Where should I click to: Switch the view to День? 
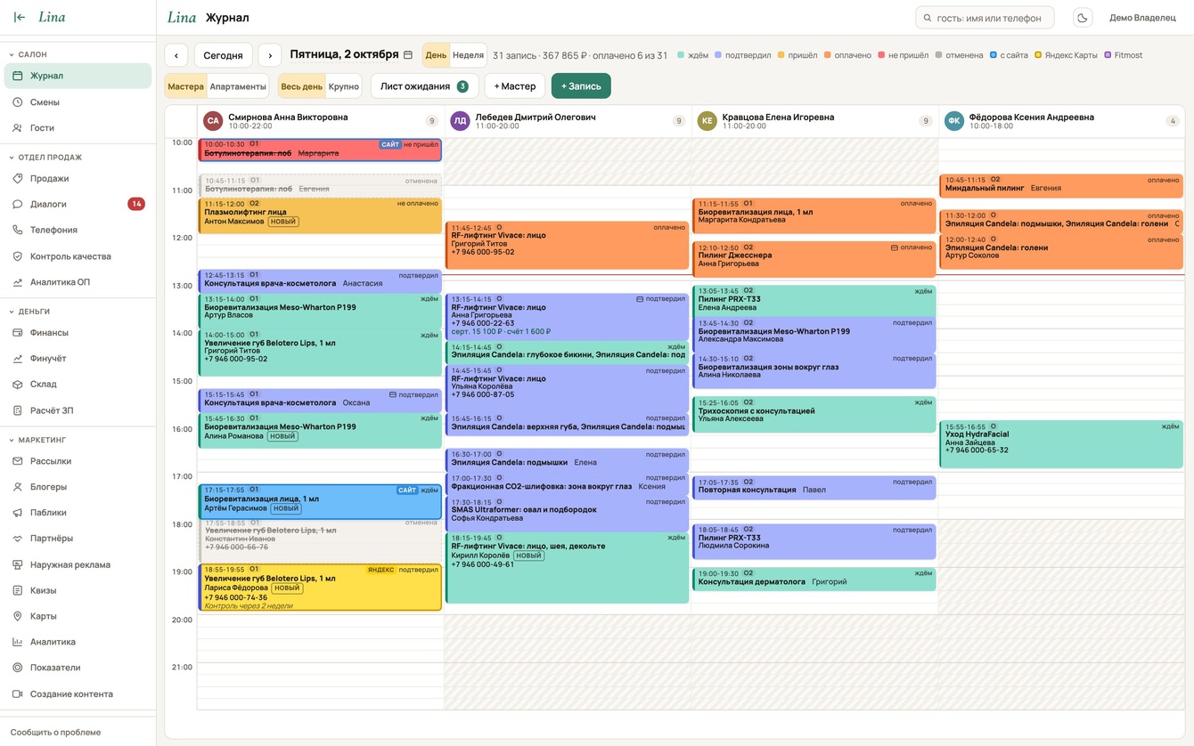(x=436, y=55)
